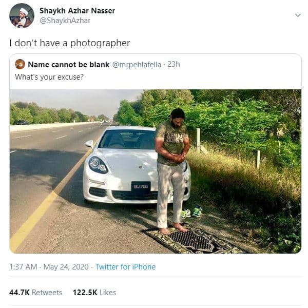Screen dimensions: 308x308
Task: Open the "Name cannot be blank" profile name
Action: click(68, 64)
